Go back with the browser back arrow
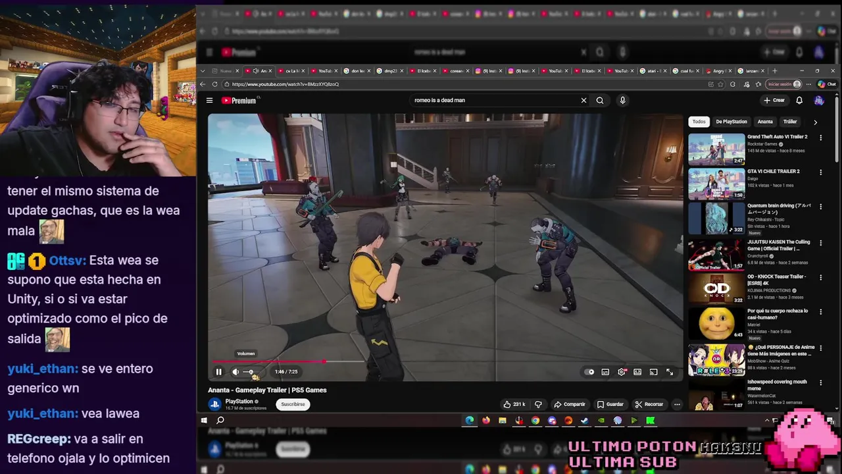This screenshot has height=474, width=842. pos(203,84)
